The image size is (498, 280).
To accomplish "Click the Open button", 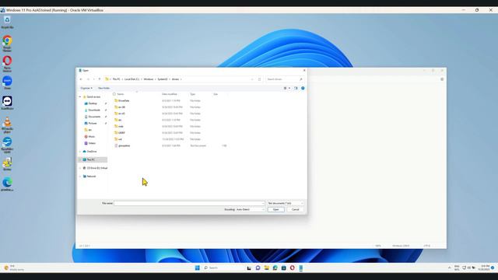I will coord(275,209).
